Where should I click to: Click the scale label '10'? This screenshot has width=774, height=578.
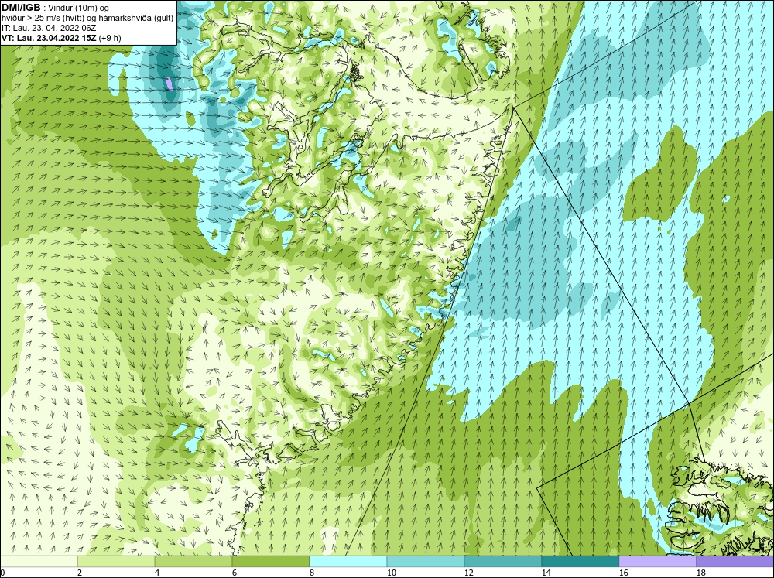(392, 573)
